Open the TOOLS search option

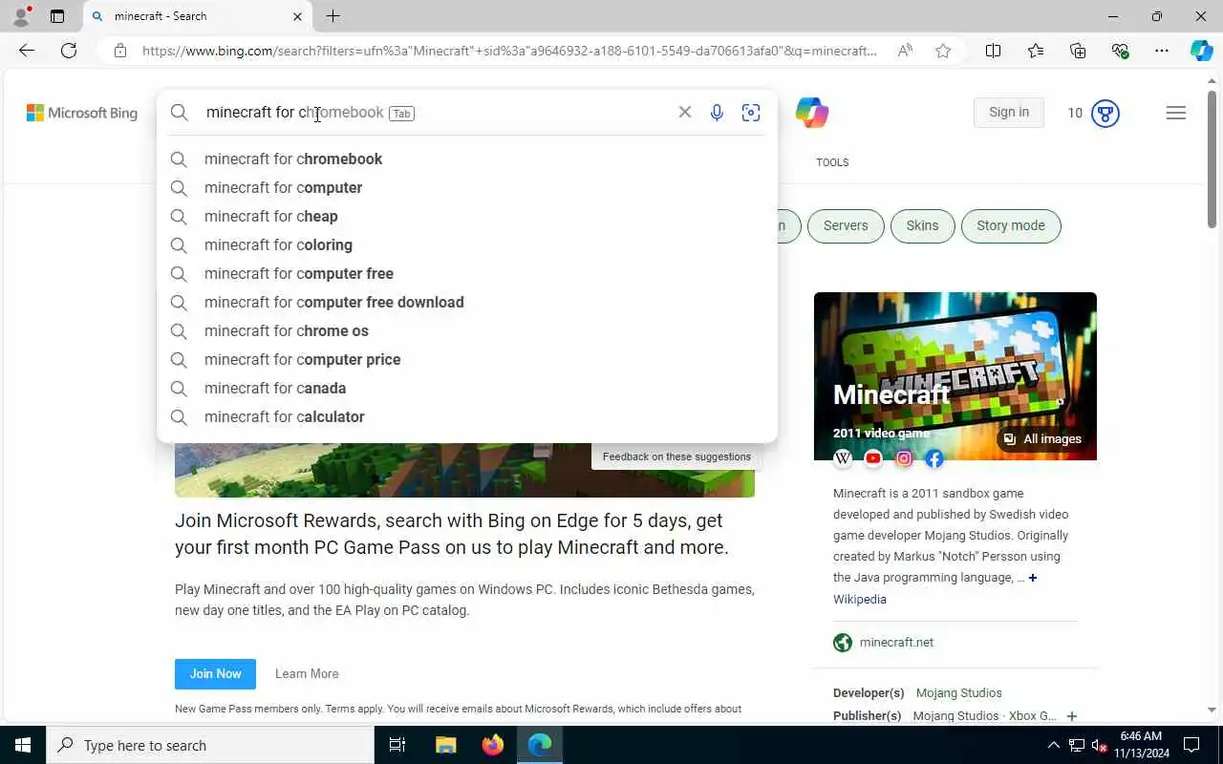(832, 162)
